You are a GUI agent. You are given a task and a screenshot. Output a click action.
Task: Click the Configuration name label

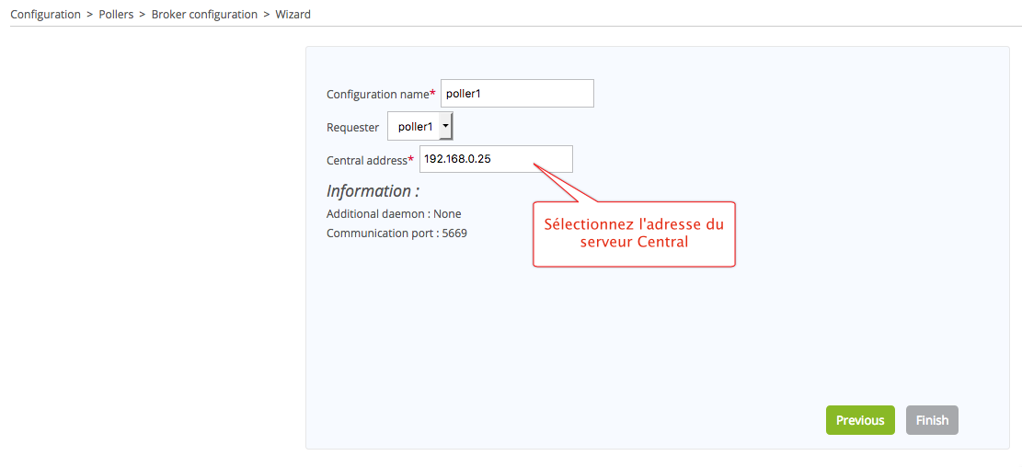[x=377, y=95]
